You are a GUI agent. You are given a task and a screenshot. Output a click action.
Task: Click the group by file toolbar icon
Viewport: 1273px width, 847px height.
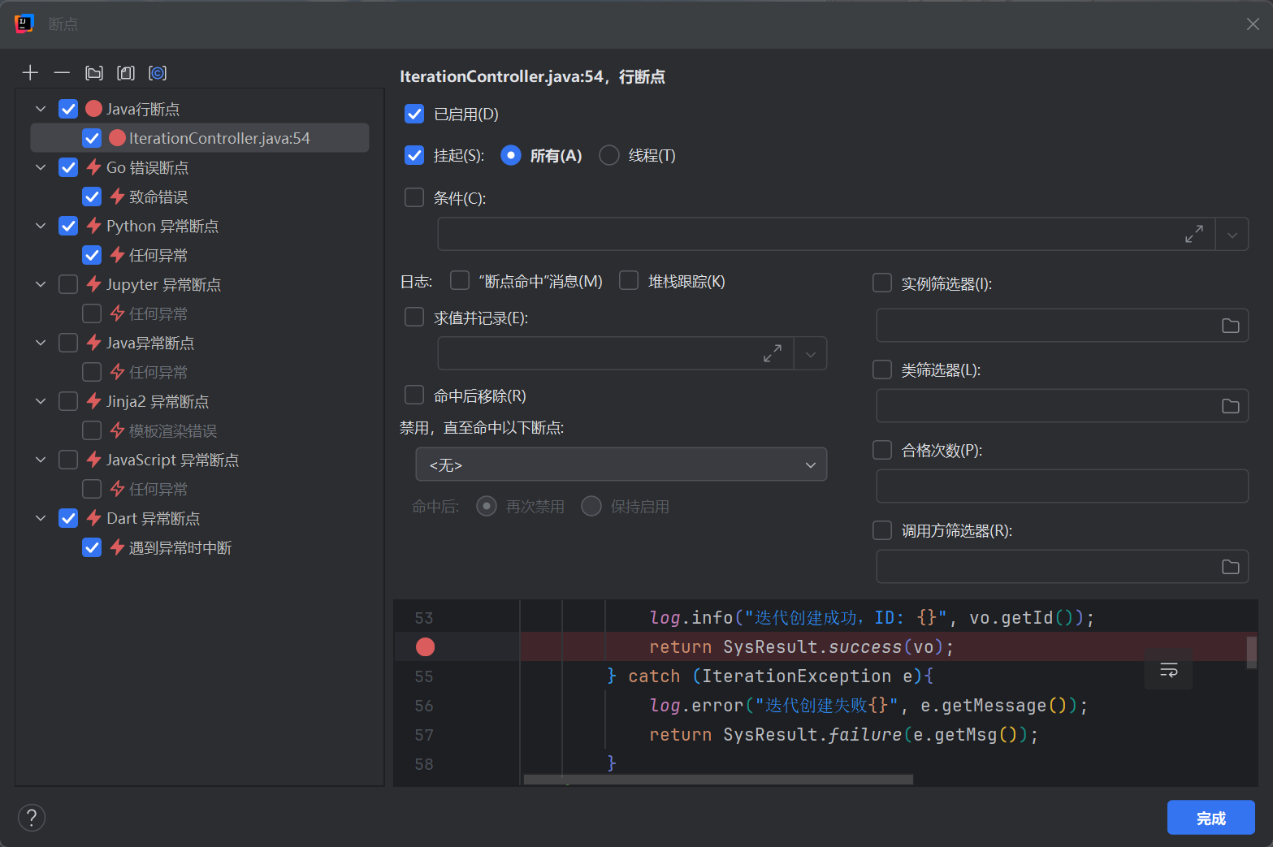tap(126, 73)
